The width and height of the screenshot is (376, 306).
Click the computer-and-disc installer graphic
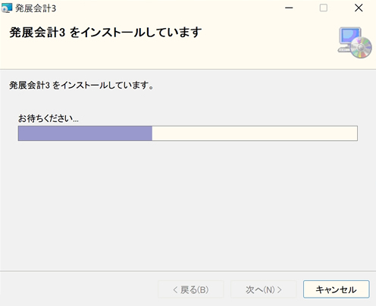[x=355, y=42]
